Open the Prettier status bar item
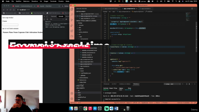This screenshot has height=112, width=199. [164, 103]
